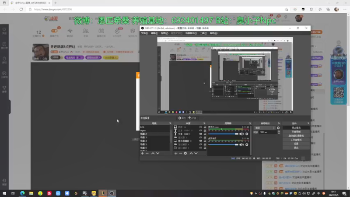Toggle lock on 图像 14 source

pyautogui.click(x=205, y=127)
